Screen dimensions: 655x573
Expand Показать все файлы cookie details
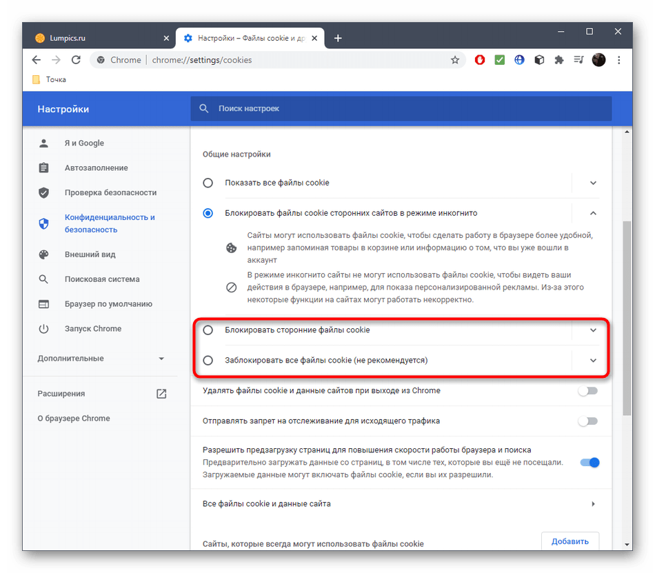point(593,183)
